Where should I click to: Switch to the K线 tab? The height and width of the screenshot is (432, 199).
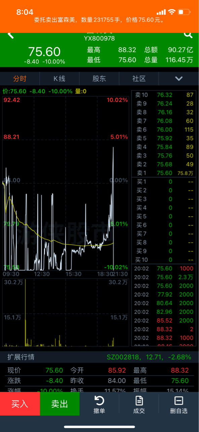pos(59,79)
